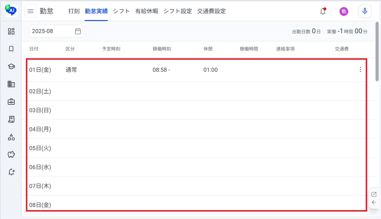Click the open-in-new-window icon at right edge
The width and height of the screenshot is (381, 219).
[x=374, y=194]
